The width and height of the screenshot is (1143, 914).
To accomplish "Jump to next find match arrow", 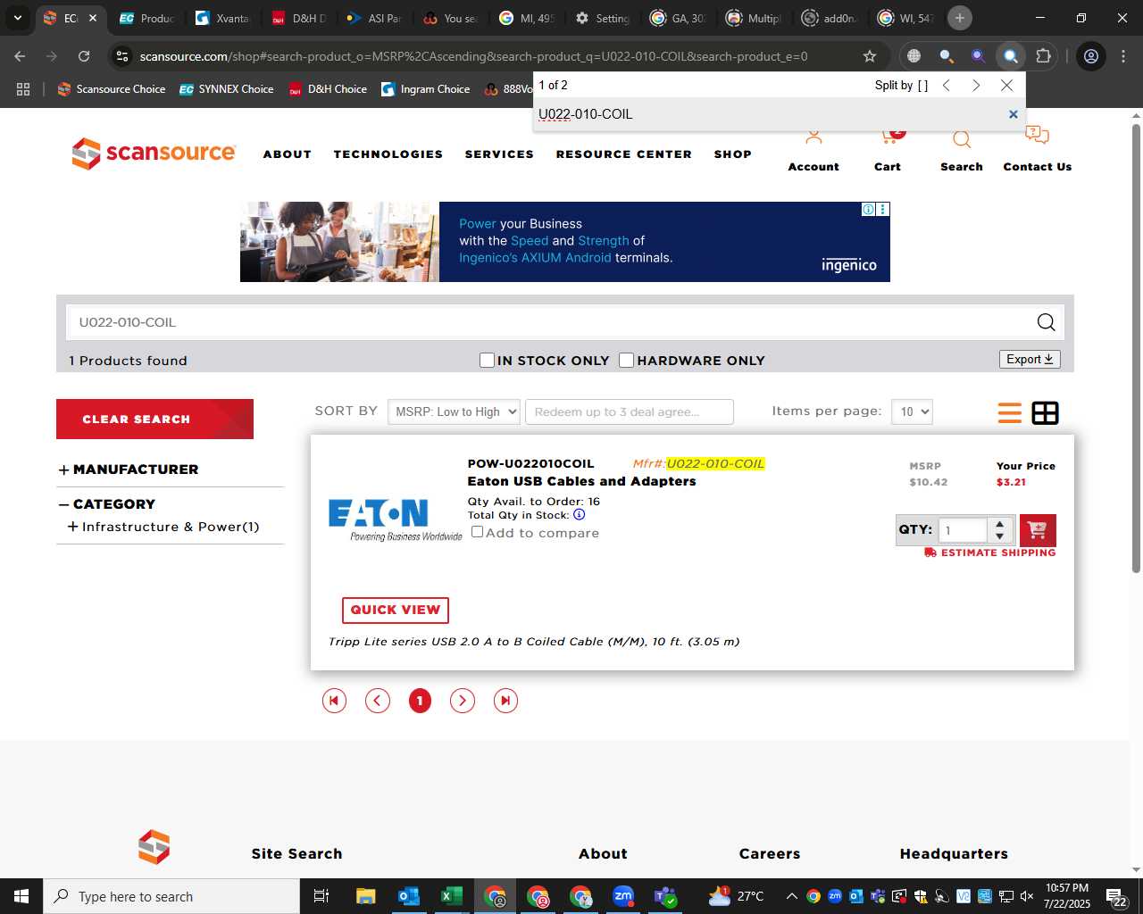I will [976, 86].
